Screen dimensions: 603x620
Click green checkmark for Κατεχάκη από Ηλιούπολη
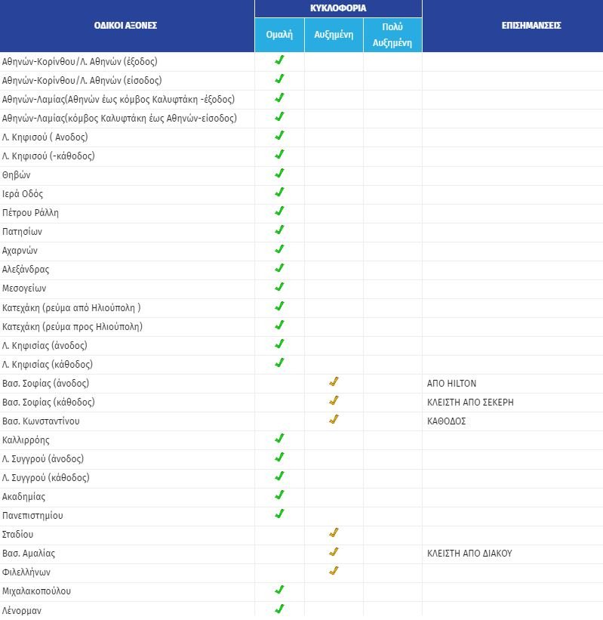[279, 306]
